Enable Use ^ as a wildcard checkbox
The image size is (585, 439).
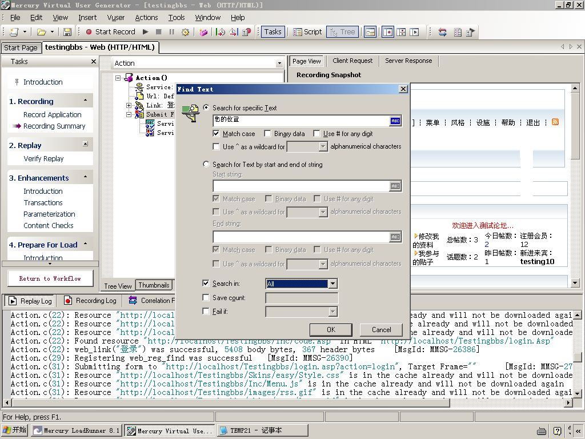point(216,147)
